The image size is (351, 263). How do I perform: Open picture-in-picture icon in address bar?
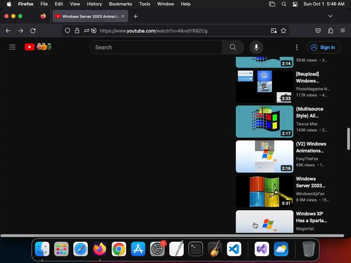pyautogui.click(x=274, y=30)
